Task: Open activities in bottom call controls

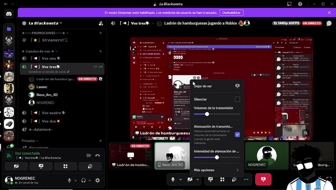Action: [x=222, y=179]
